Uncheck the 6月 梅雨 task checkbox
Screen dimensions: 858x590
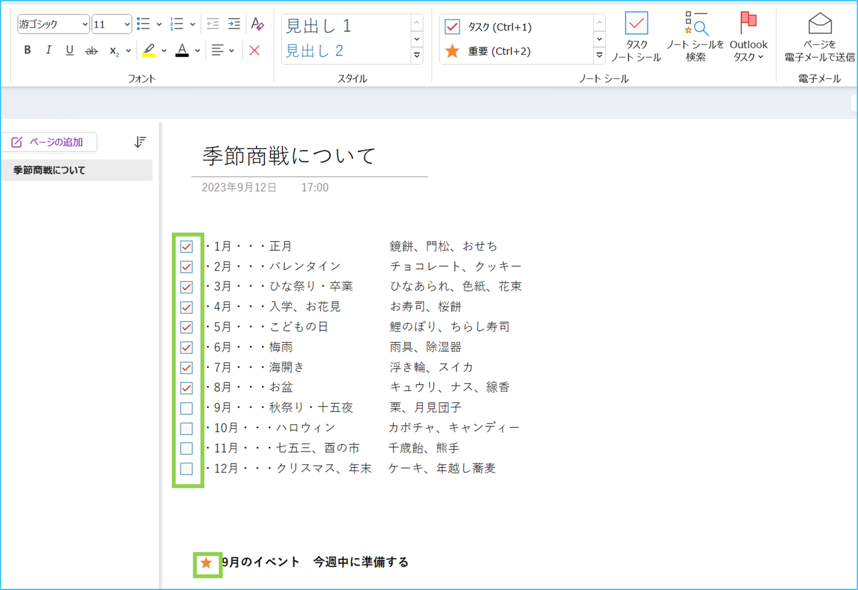(x=186, y=347)
